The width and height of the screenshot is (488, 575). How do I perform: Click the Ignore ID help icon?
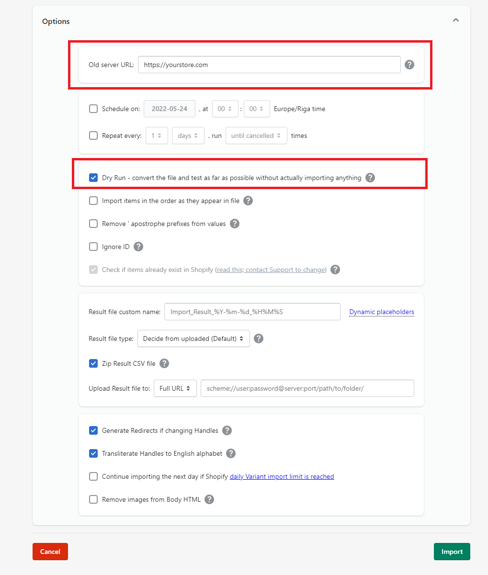(x=138, y=247)
